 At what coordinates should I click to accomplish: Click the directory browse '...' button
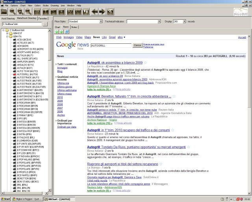[x=45, y=24]
